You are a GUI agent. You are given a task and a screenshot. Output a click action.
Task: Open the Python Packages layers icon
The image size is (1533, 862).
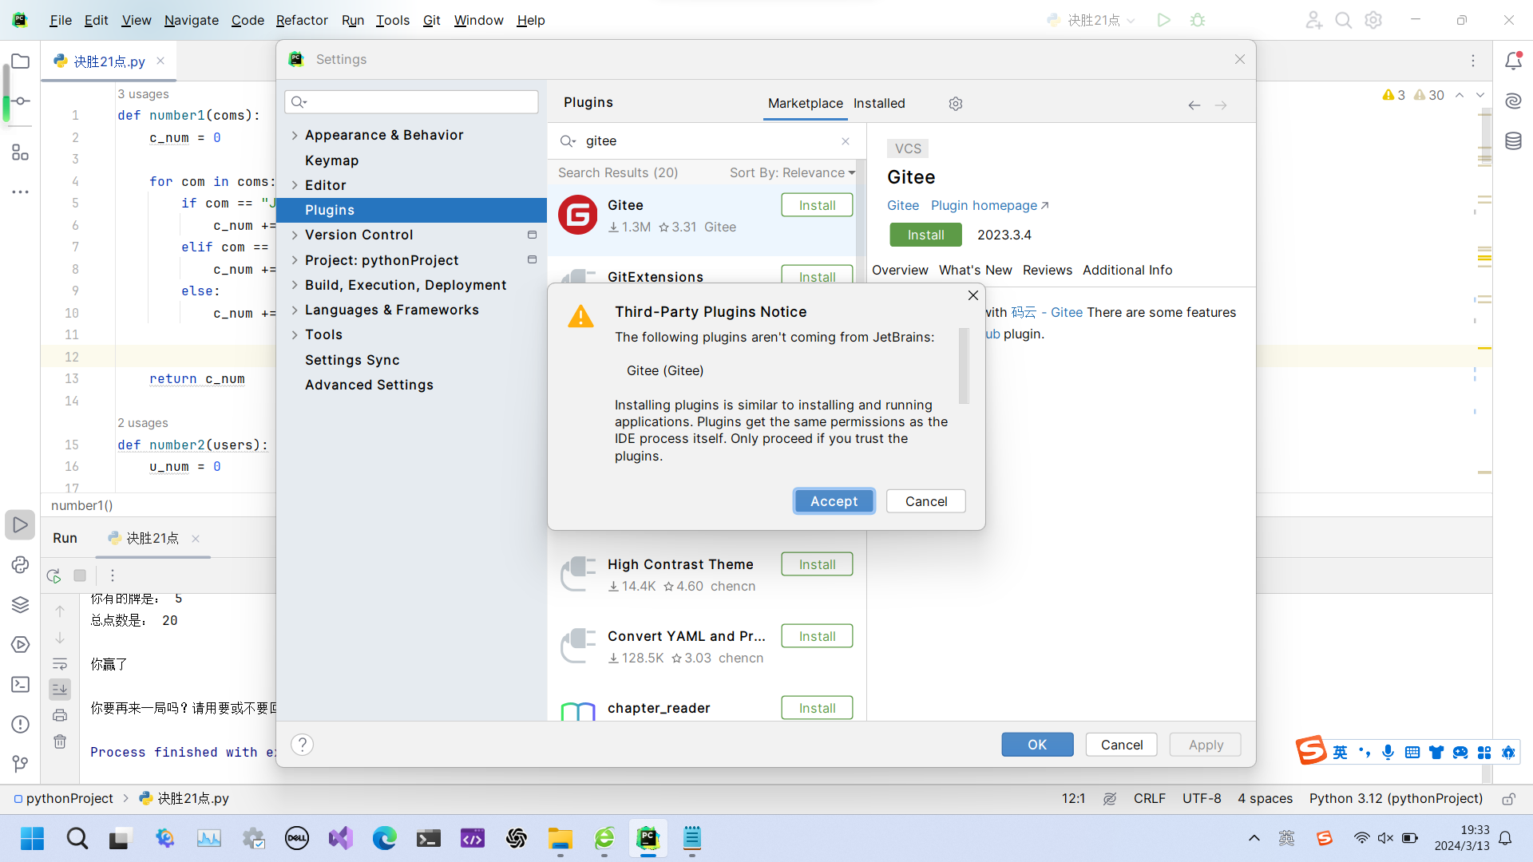pos(21,605)
